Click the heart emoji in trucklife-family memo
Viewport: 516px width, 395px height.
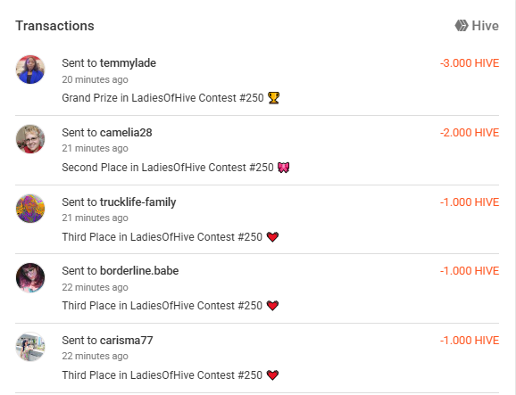(272, 237)
